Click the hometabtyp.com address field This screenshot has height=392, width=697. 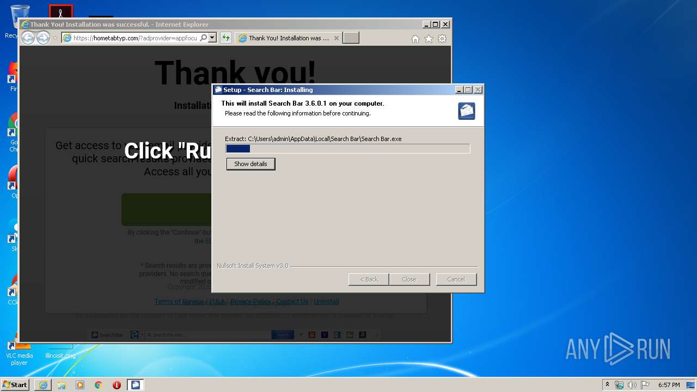135,38
